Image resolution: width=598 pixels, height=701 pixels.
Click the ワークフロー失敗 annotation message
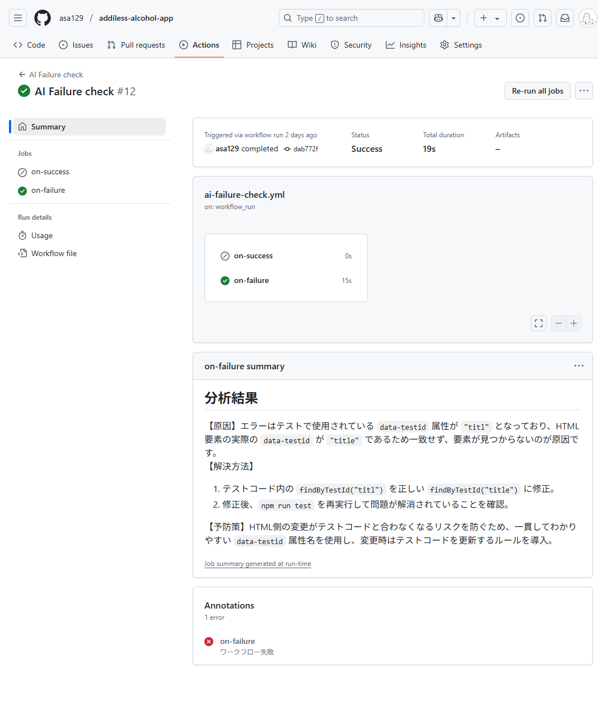247,652
